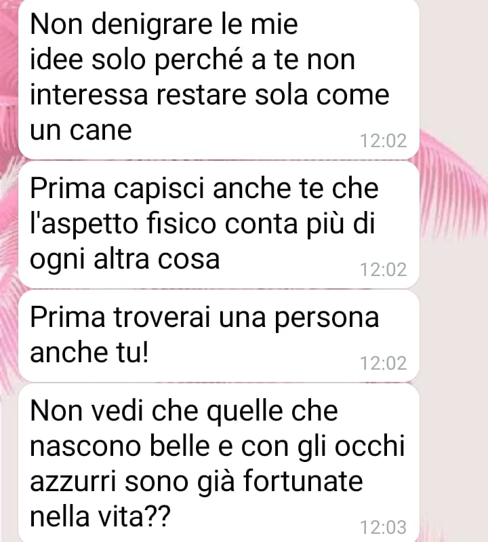This screenshot has height=542, width=488.
Task: Tap the words 'ogni altra cosa'
Action: point(125,260)
